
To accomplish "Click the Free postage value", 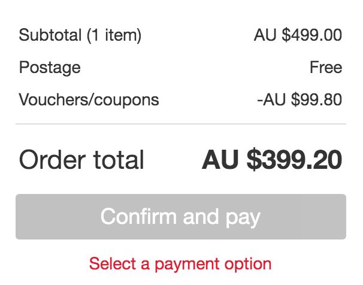I will coord(326,67).
